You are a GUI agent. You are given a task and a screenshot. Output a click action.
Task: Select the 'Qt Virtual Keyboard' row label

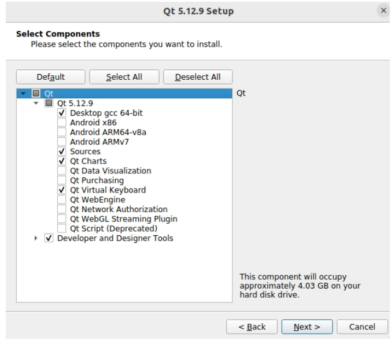tap(108, 190)
